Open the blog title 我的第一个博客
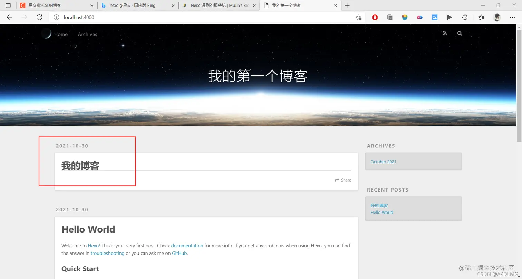 tap(258, 76)
